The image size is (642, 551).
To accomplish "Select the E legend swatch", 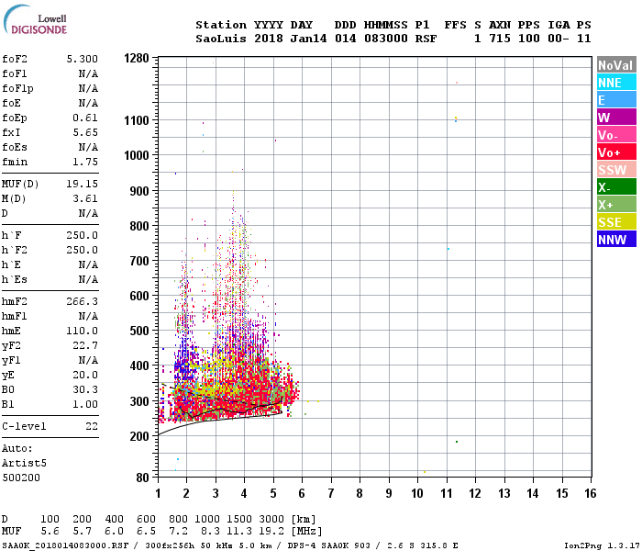I will (x=616, y=99).
